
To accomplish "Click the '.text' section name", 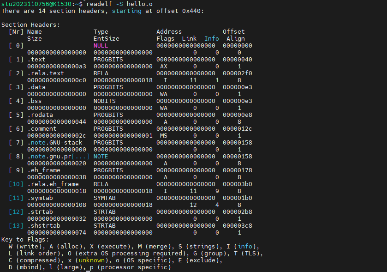I will (x=36, y=59).
